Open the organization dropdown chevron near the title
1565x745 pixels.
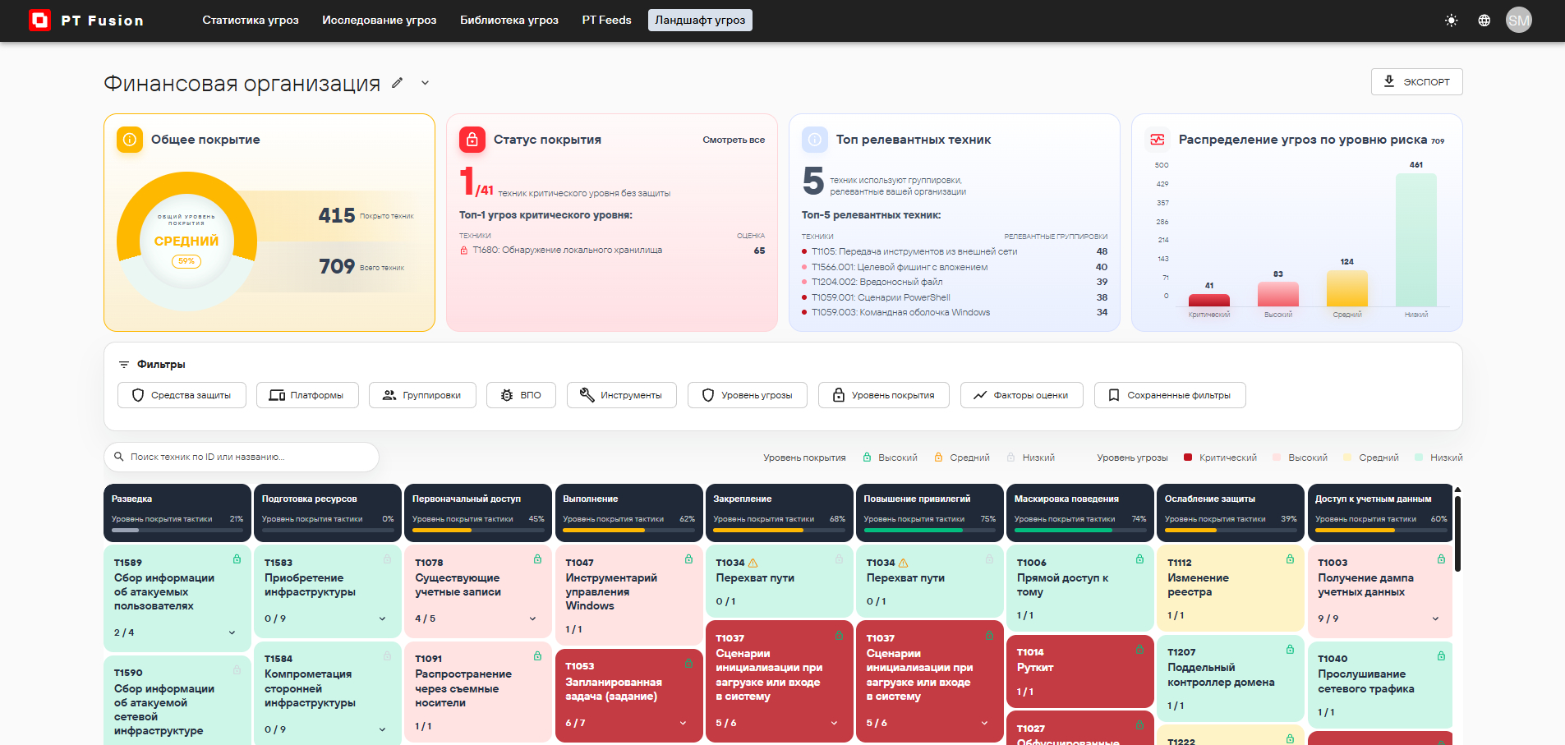coord(426,83)
